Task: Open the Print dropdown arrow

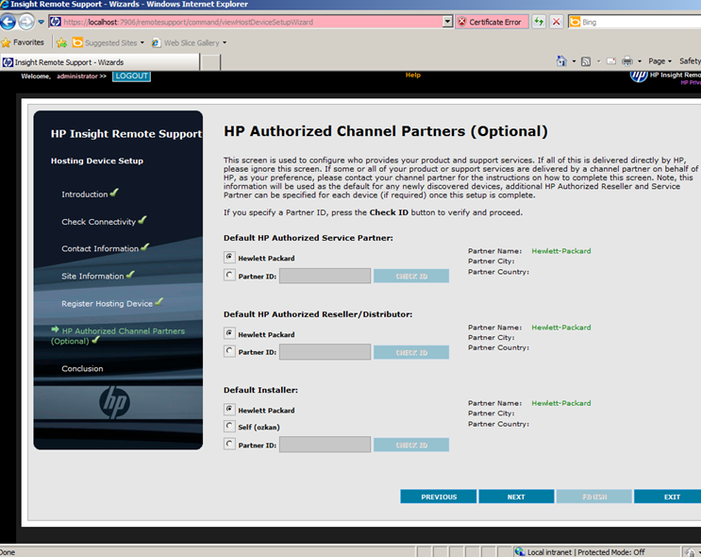Action: pyautogui.click(x=640, y=61)
